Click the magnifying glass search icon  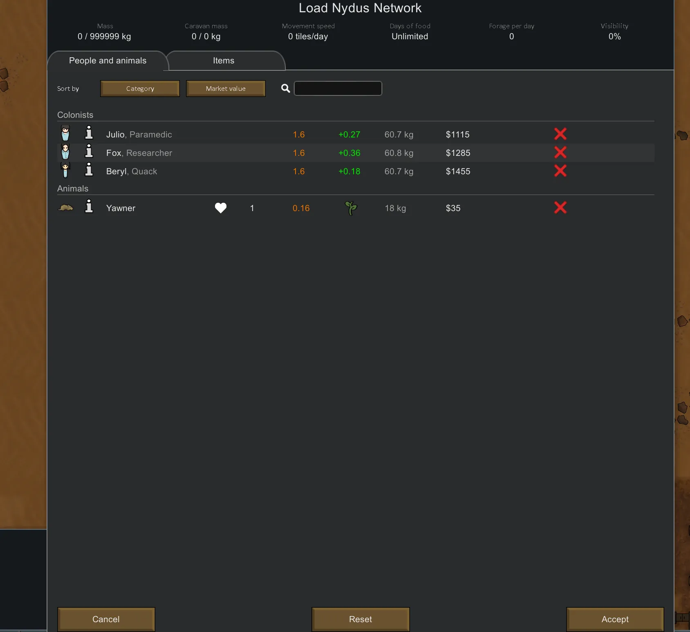pyautogui.click(x=286, y=88)
